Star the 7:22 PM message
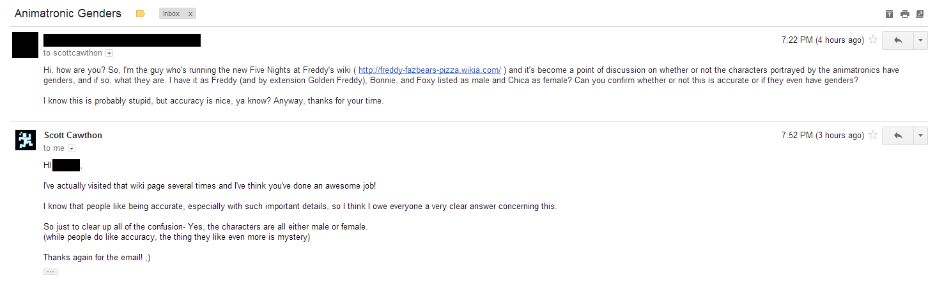 [873, 40]
